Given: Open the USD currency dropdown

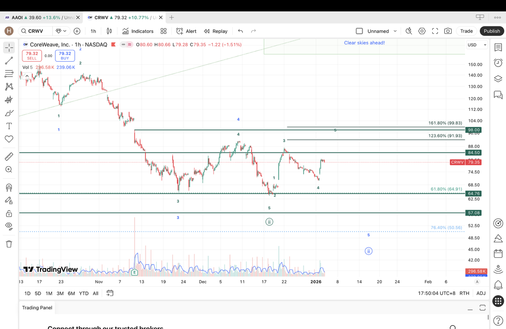Looking at the screenshot, I should click(x=477, y=45).
